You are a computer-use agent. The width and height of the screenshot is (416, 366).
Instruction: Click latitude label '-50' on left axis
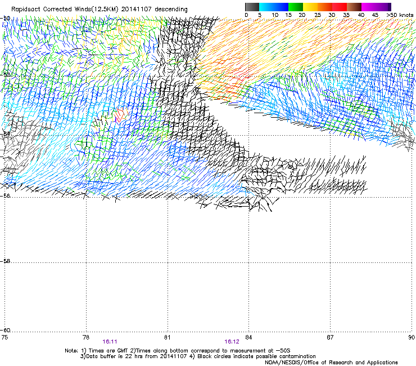pyautogui.click(x=5, y=19)
